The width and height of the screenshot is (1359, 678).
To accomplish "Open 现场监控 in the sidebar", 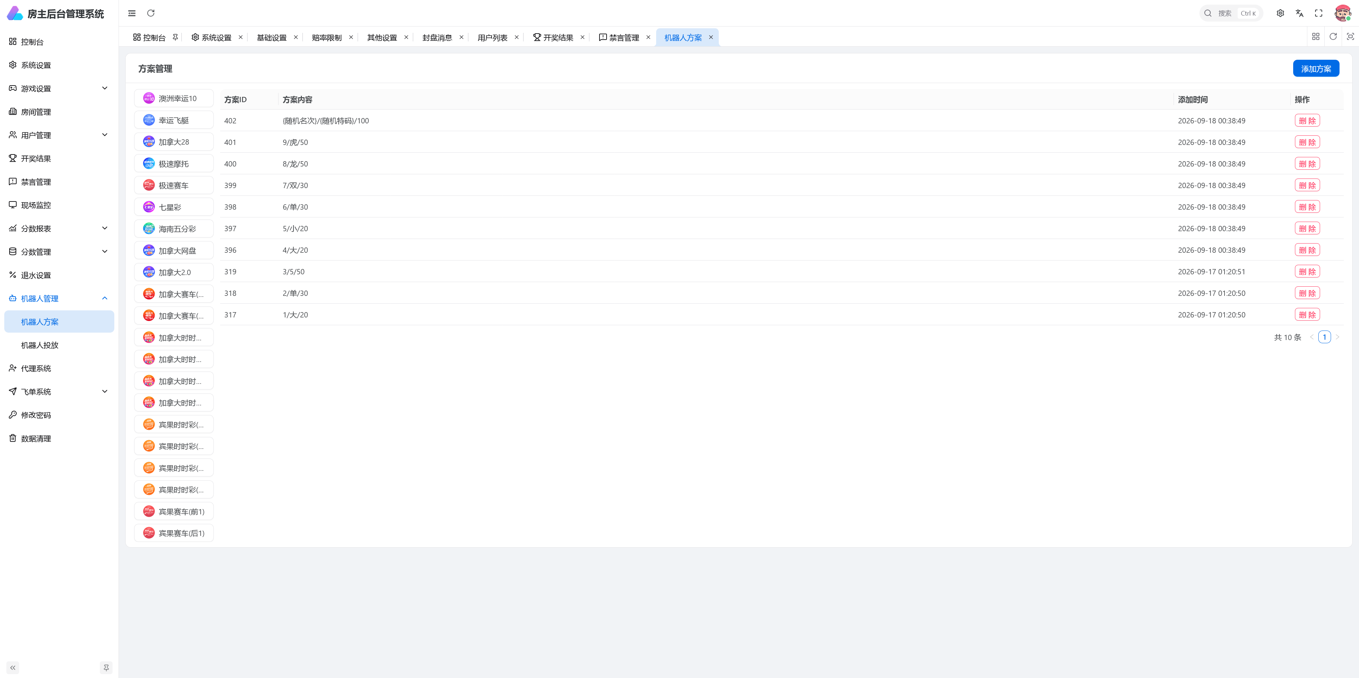I will (x=59, y=205).
